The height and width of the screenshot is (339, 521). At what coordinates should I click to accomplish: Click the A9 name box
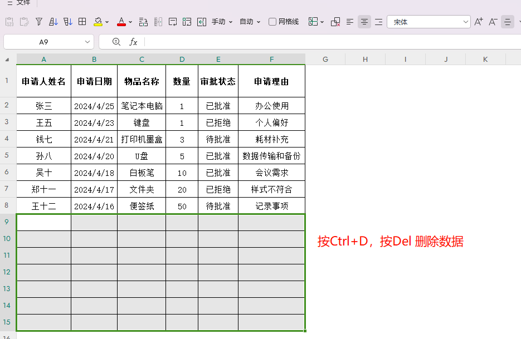coord(43,42)
